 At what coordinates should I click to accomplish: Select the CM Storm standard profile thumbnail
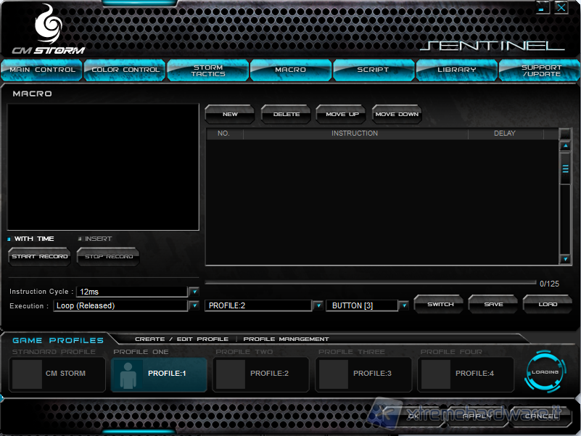click(28, 374)
